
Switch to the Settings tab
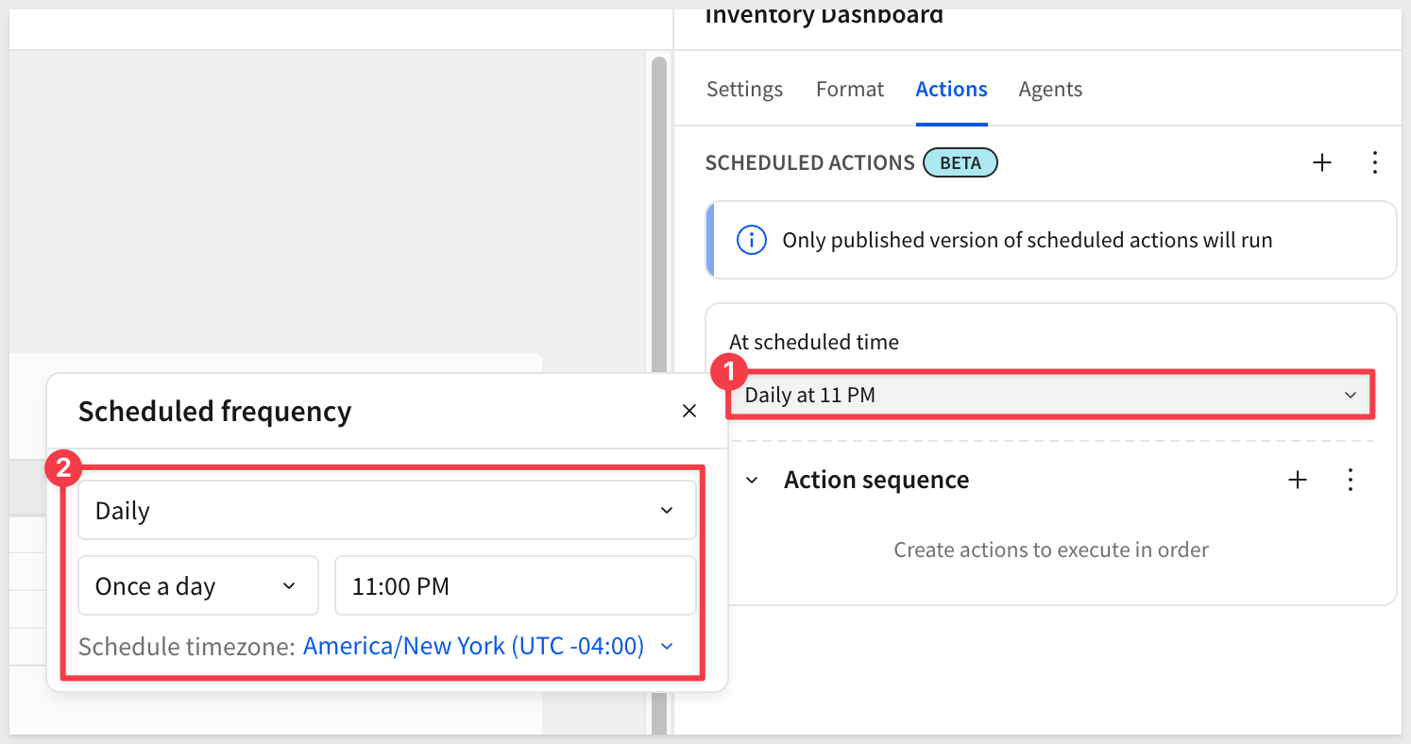click(744, 90)
